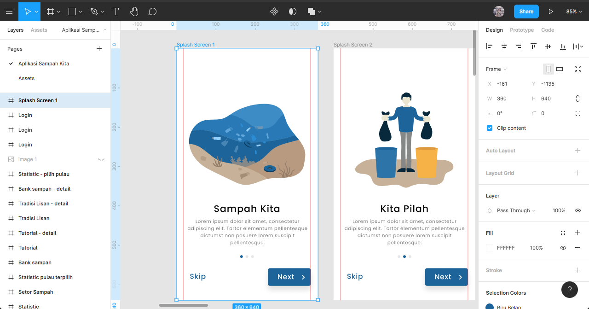Image resolution: width=589 pixels, height=309 pixels.
Task: Click the layer opacity 100% field
Action: pos(559,210)
